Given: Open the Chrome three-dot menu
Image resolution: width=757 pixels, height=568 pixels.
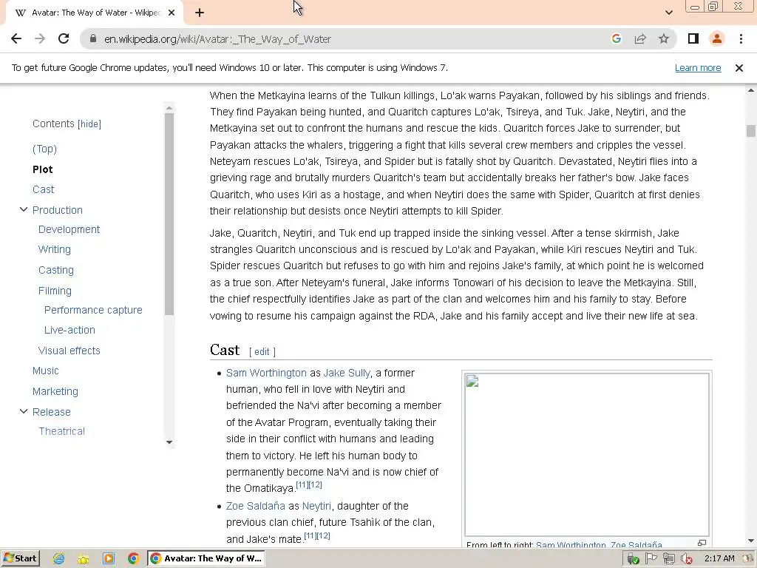Looking at the screenshot, I should click(x=741, y=38).
